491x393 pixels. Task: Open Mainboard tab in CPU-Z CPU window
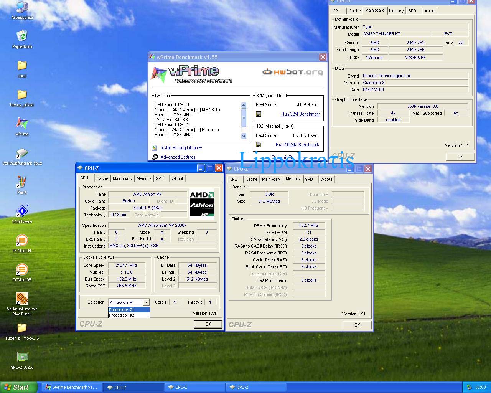tap(122, 178)
